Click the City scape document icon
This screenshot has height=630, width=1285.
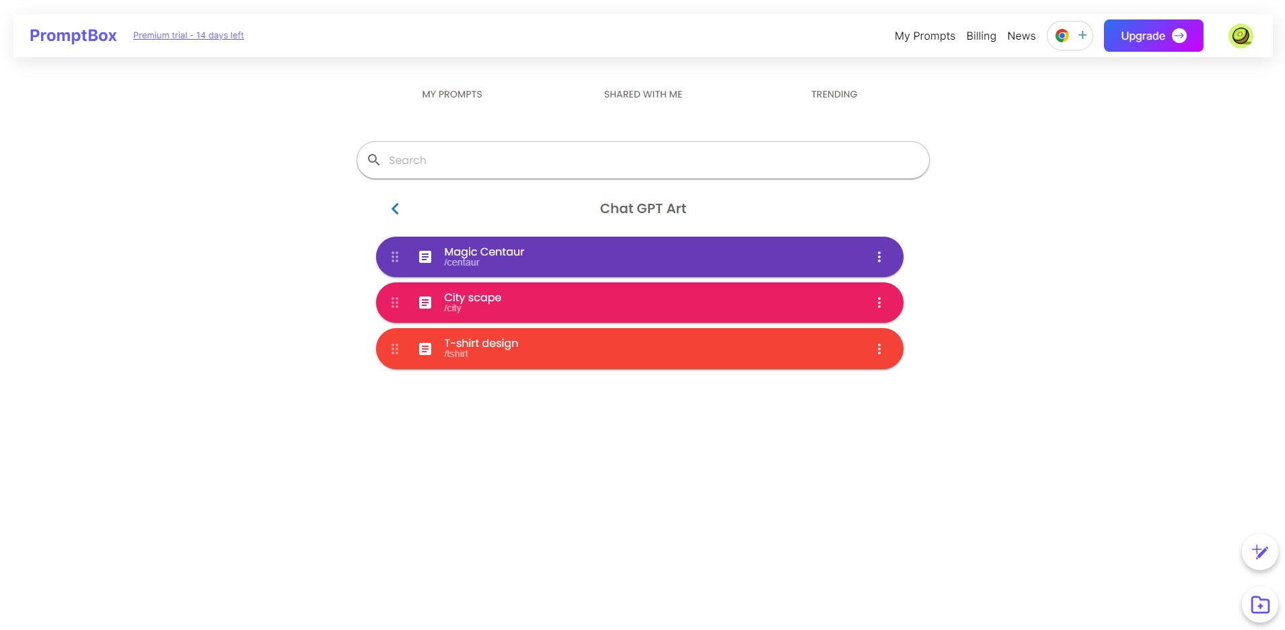[425, 303]
